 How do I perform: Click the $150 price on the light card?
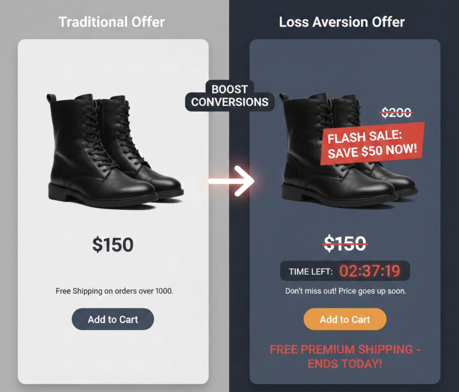click(113, 244)
